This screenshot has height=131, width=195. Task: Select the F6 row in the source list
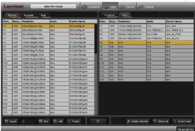48,47
